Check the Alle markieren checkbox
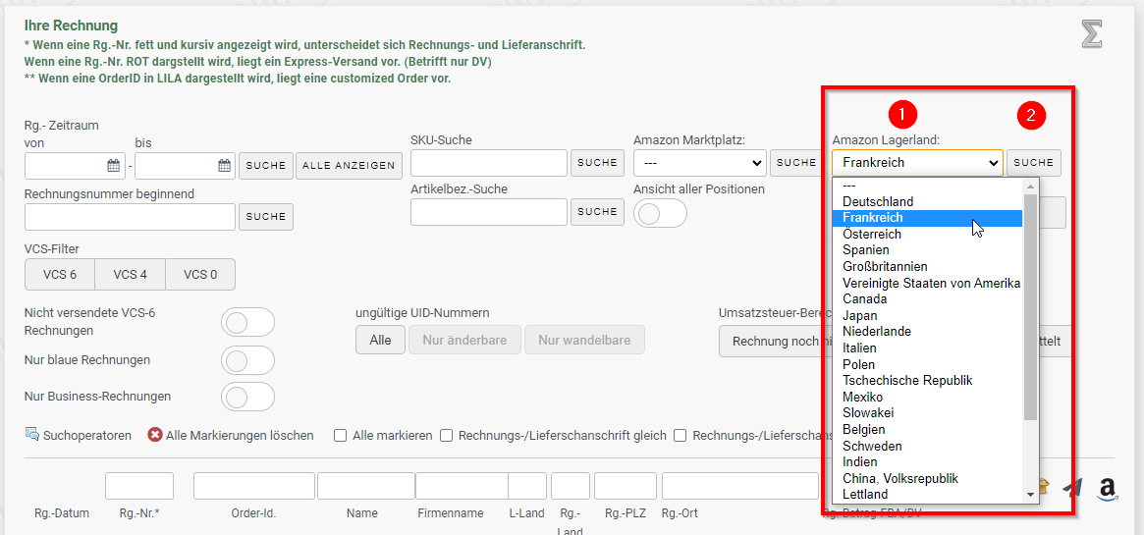This screenshot has width=1144, height=535. click(341, 436)
